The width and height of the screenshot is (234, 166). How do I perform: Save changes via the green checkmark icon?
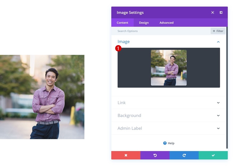pos(213,155)
